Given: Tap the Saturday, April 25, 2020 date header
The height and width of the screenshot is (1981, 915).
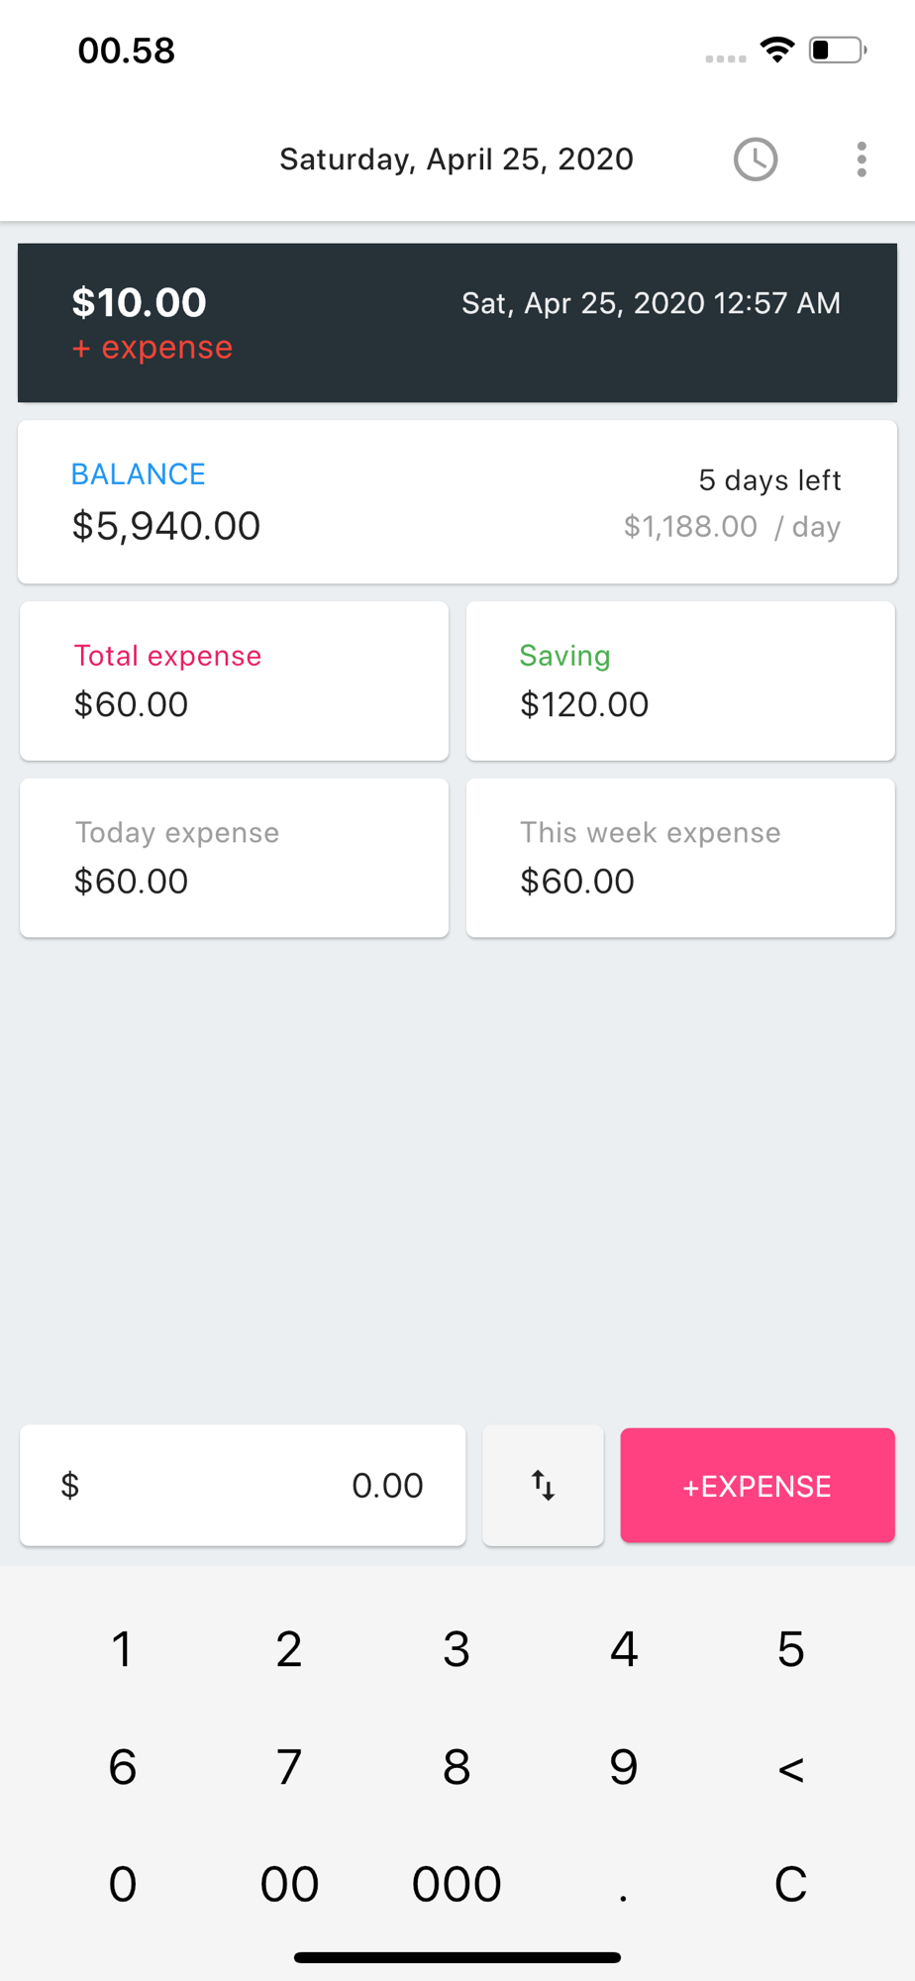Looking at the screenshot, I should 457,159.
